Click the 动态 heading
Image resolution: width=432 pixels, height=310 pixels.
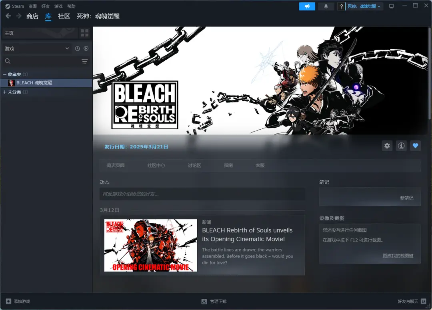point(104,182)
